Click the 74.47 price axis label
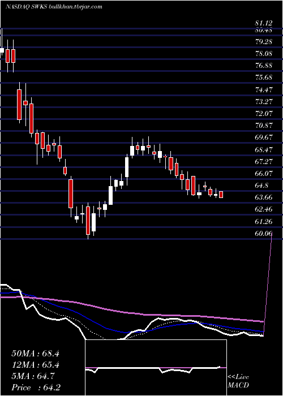The image size is (283, 396). (264, 89)
